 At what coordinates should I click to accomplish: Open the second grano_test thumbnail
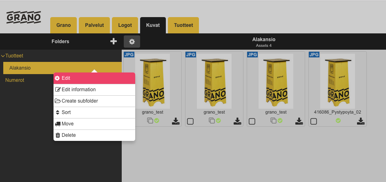[x=214, y=81]
